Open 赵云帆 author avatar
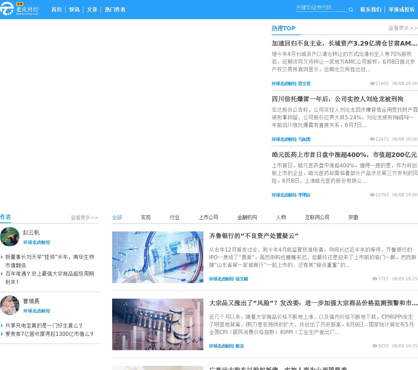418x370 pixels. pos(10,237)
